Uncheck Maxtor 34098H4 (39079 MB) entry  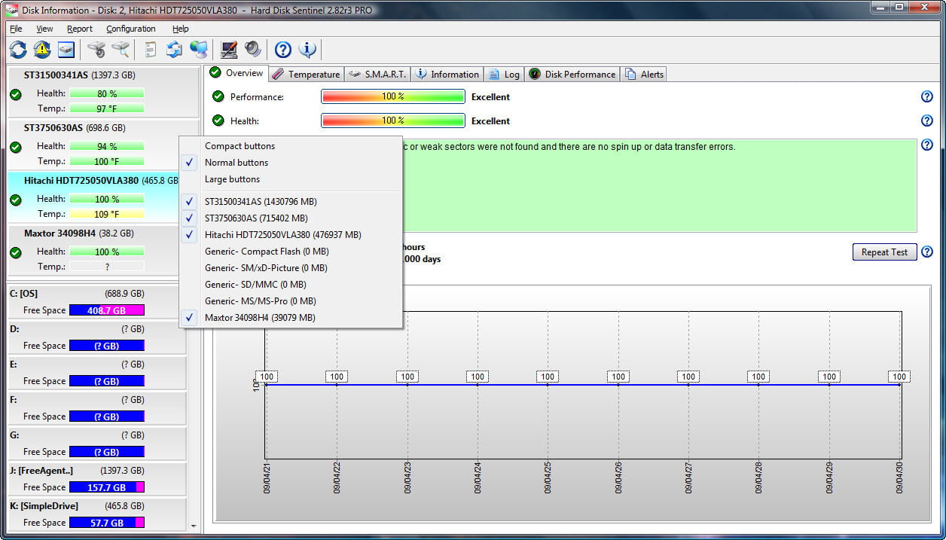coord(290,318)
